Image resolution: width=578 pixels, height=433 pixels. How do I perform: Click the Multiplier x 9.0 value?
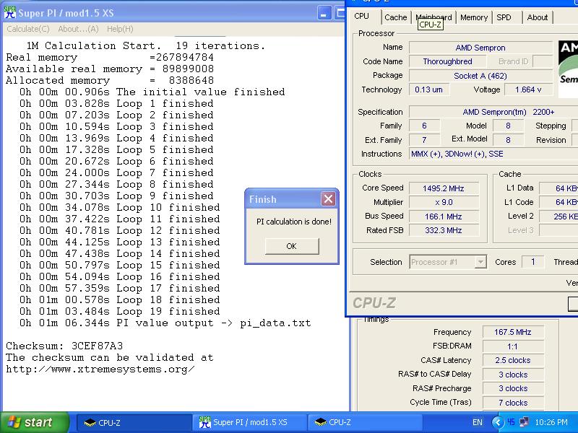(444, 202)
